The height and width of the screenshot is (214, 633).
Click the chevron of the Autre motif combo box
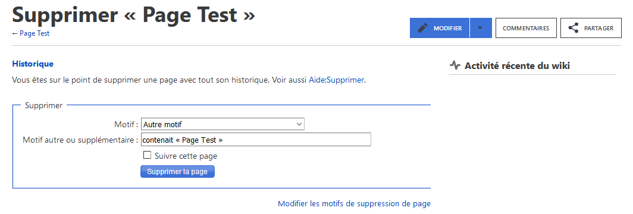[x=299, y=124]
